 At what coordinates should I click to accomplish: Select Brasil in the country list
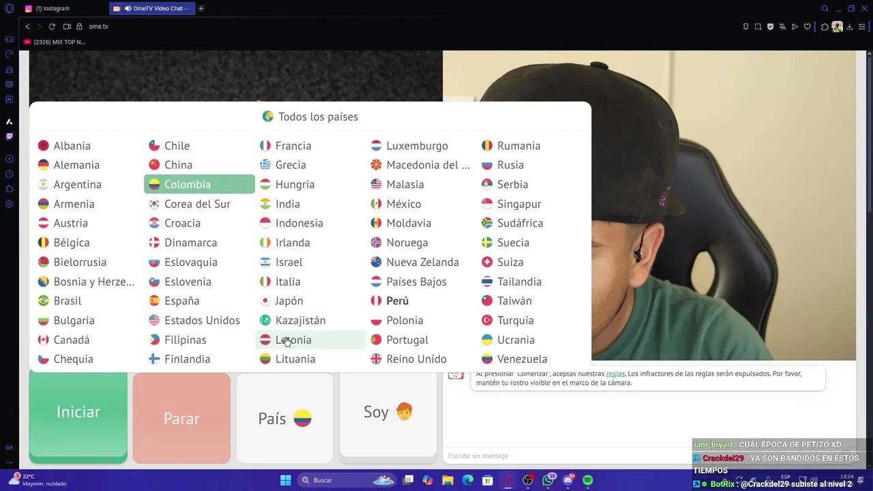pos(89,301)
